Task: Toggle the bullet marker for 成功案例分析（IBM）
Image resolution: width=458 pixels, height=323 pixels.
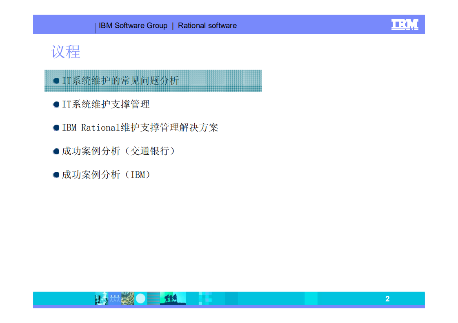Action: pyautogui.click(x=56, y=174)
